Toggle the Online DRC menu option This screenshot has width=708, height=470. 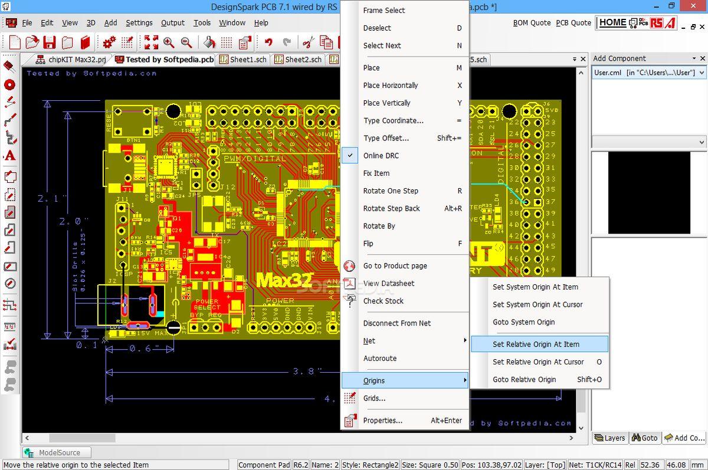tap(381, 156)
